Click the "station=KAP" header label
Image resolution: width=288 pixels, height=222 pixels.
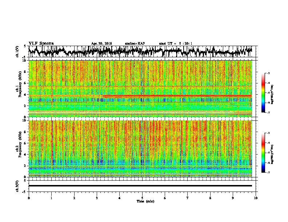135,44
